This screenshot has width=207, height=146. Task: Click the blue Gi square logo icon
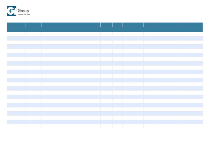[12, 11]
